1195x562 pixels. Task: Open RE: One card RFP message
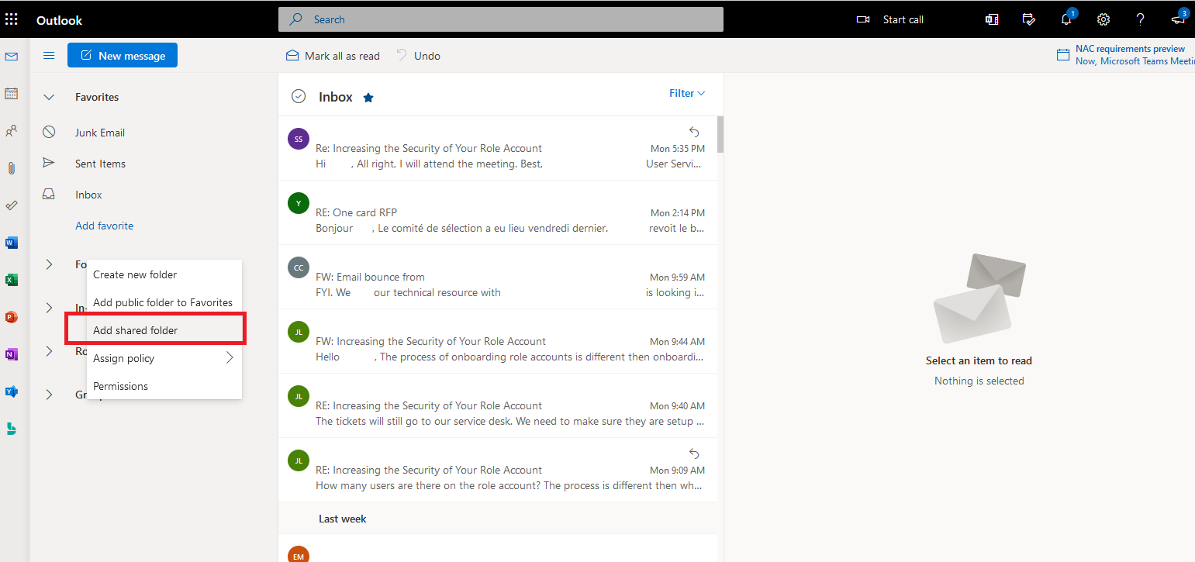(497, 212)
